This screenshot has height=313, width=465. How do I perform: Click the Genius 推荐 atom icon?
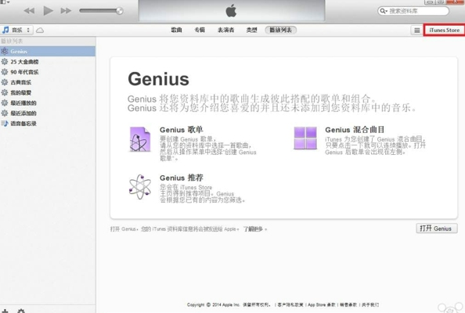[140, 187]
